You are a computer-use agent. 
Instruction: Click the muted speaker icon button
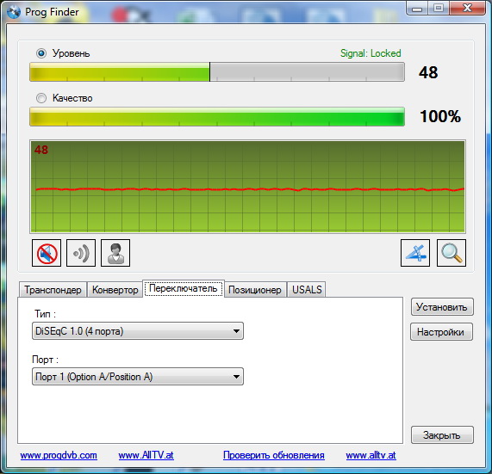(47, 253)
